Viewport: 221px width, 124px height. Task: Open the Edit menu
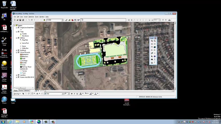[x=18, y=17]
